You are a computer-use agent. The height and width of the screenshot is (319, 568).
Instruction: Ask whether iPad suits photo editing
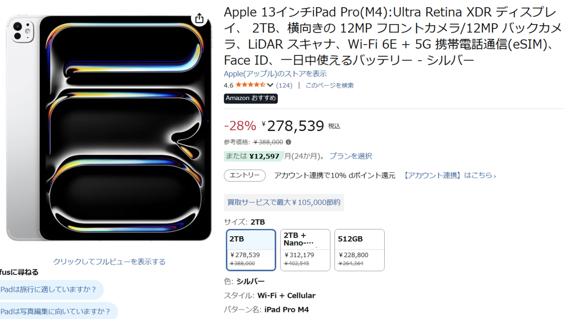pos(56,311)
